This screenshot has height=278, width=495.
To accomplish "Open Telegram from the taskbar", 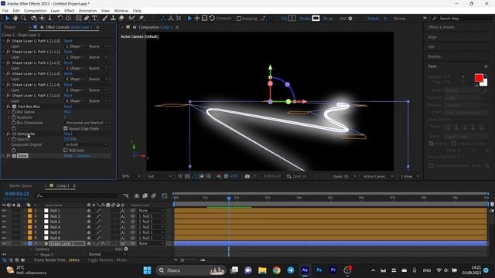I will tap(291, 270).
